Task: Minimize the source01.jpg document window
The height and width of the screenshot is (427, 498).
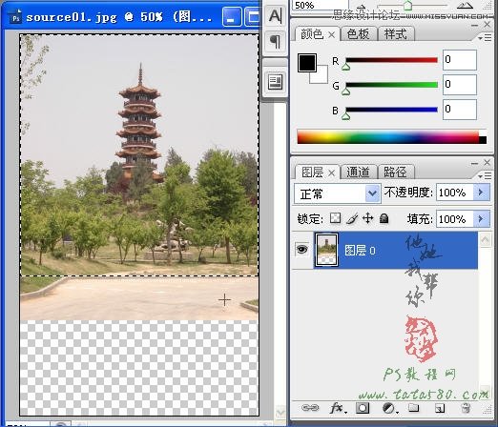Action: [232, 17]
